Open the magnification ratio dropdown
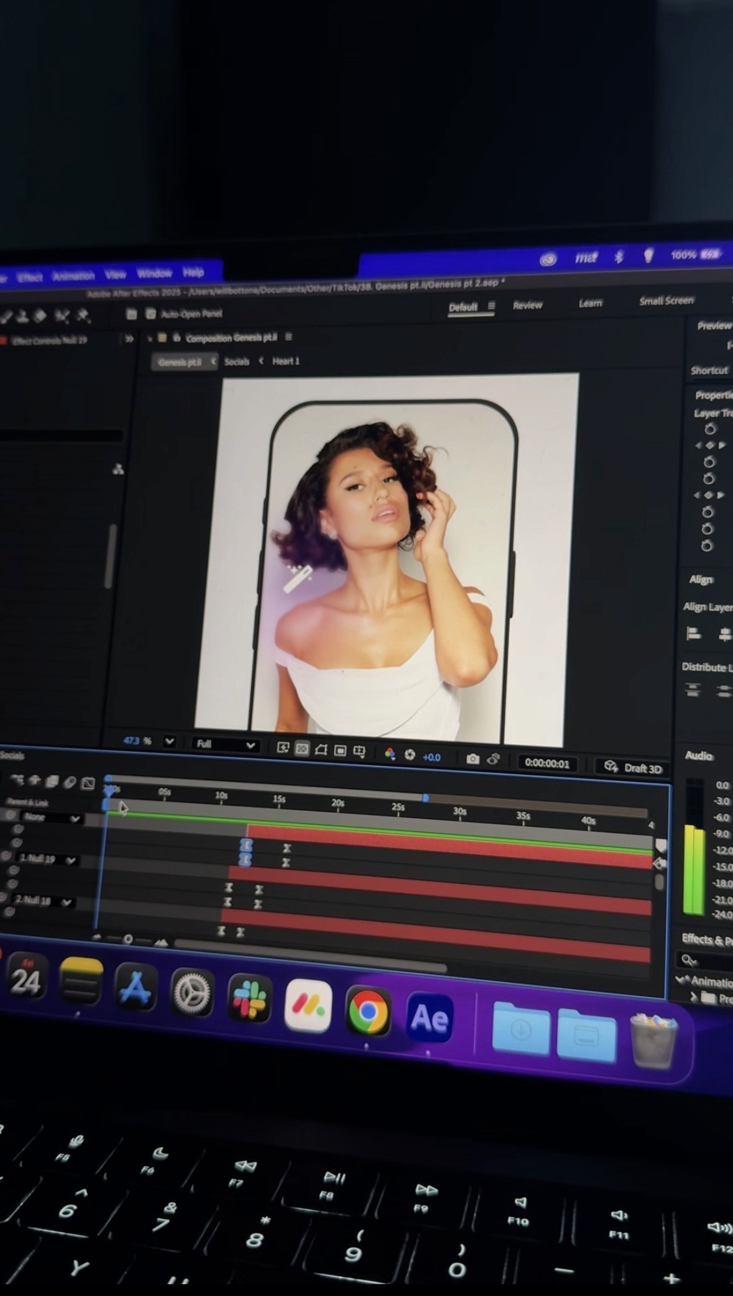733x1296 pixels. click(x=169, y=741)
